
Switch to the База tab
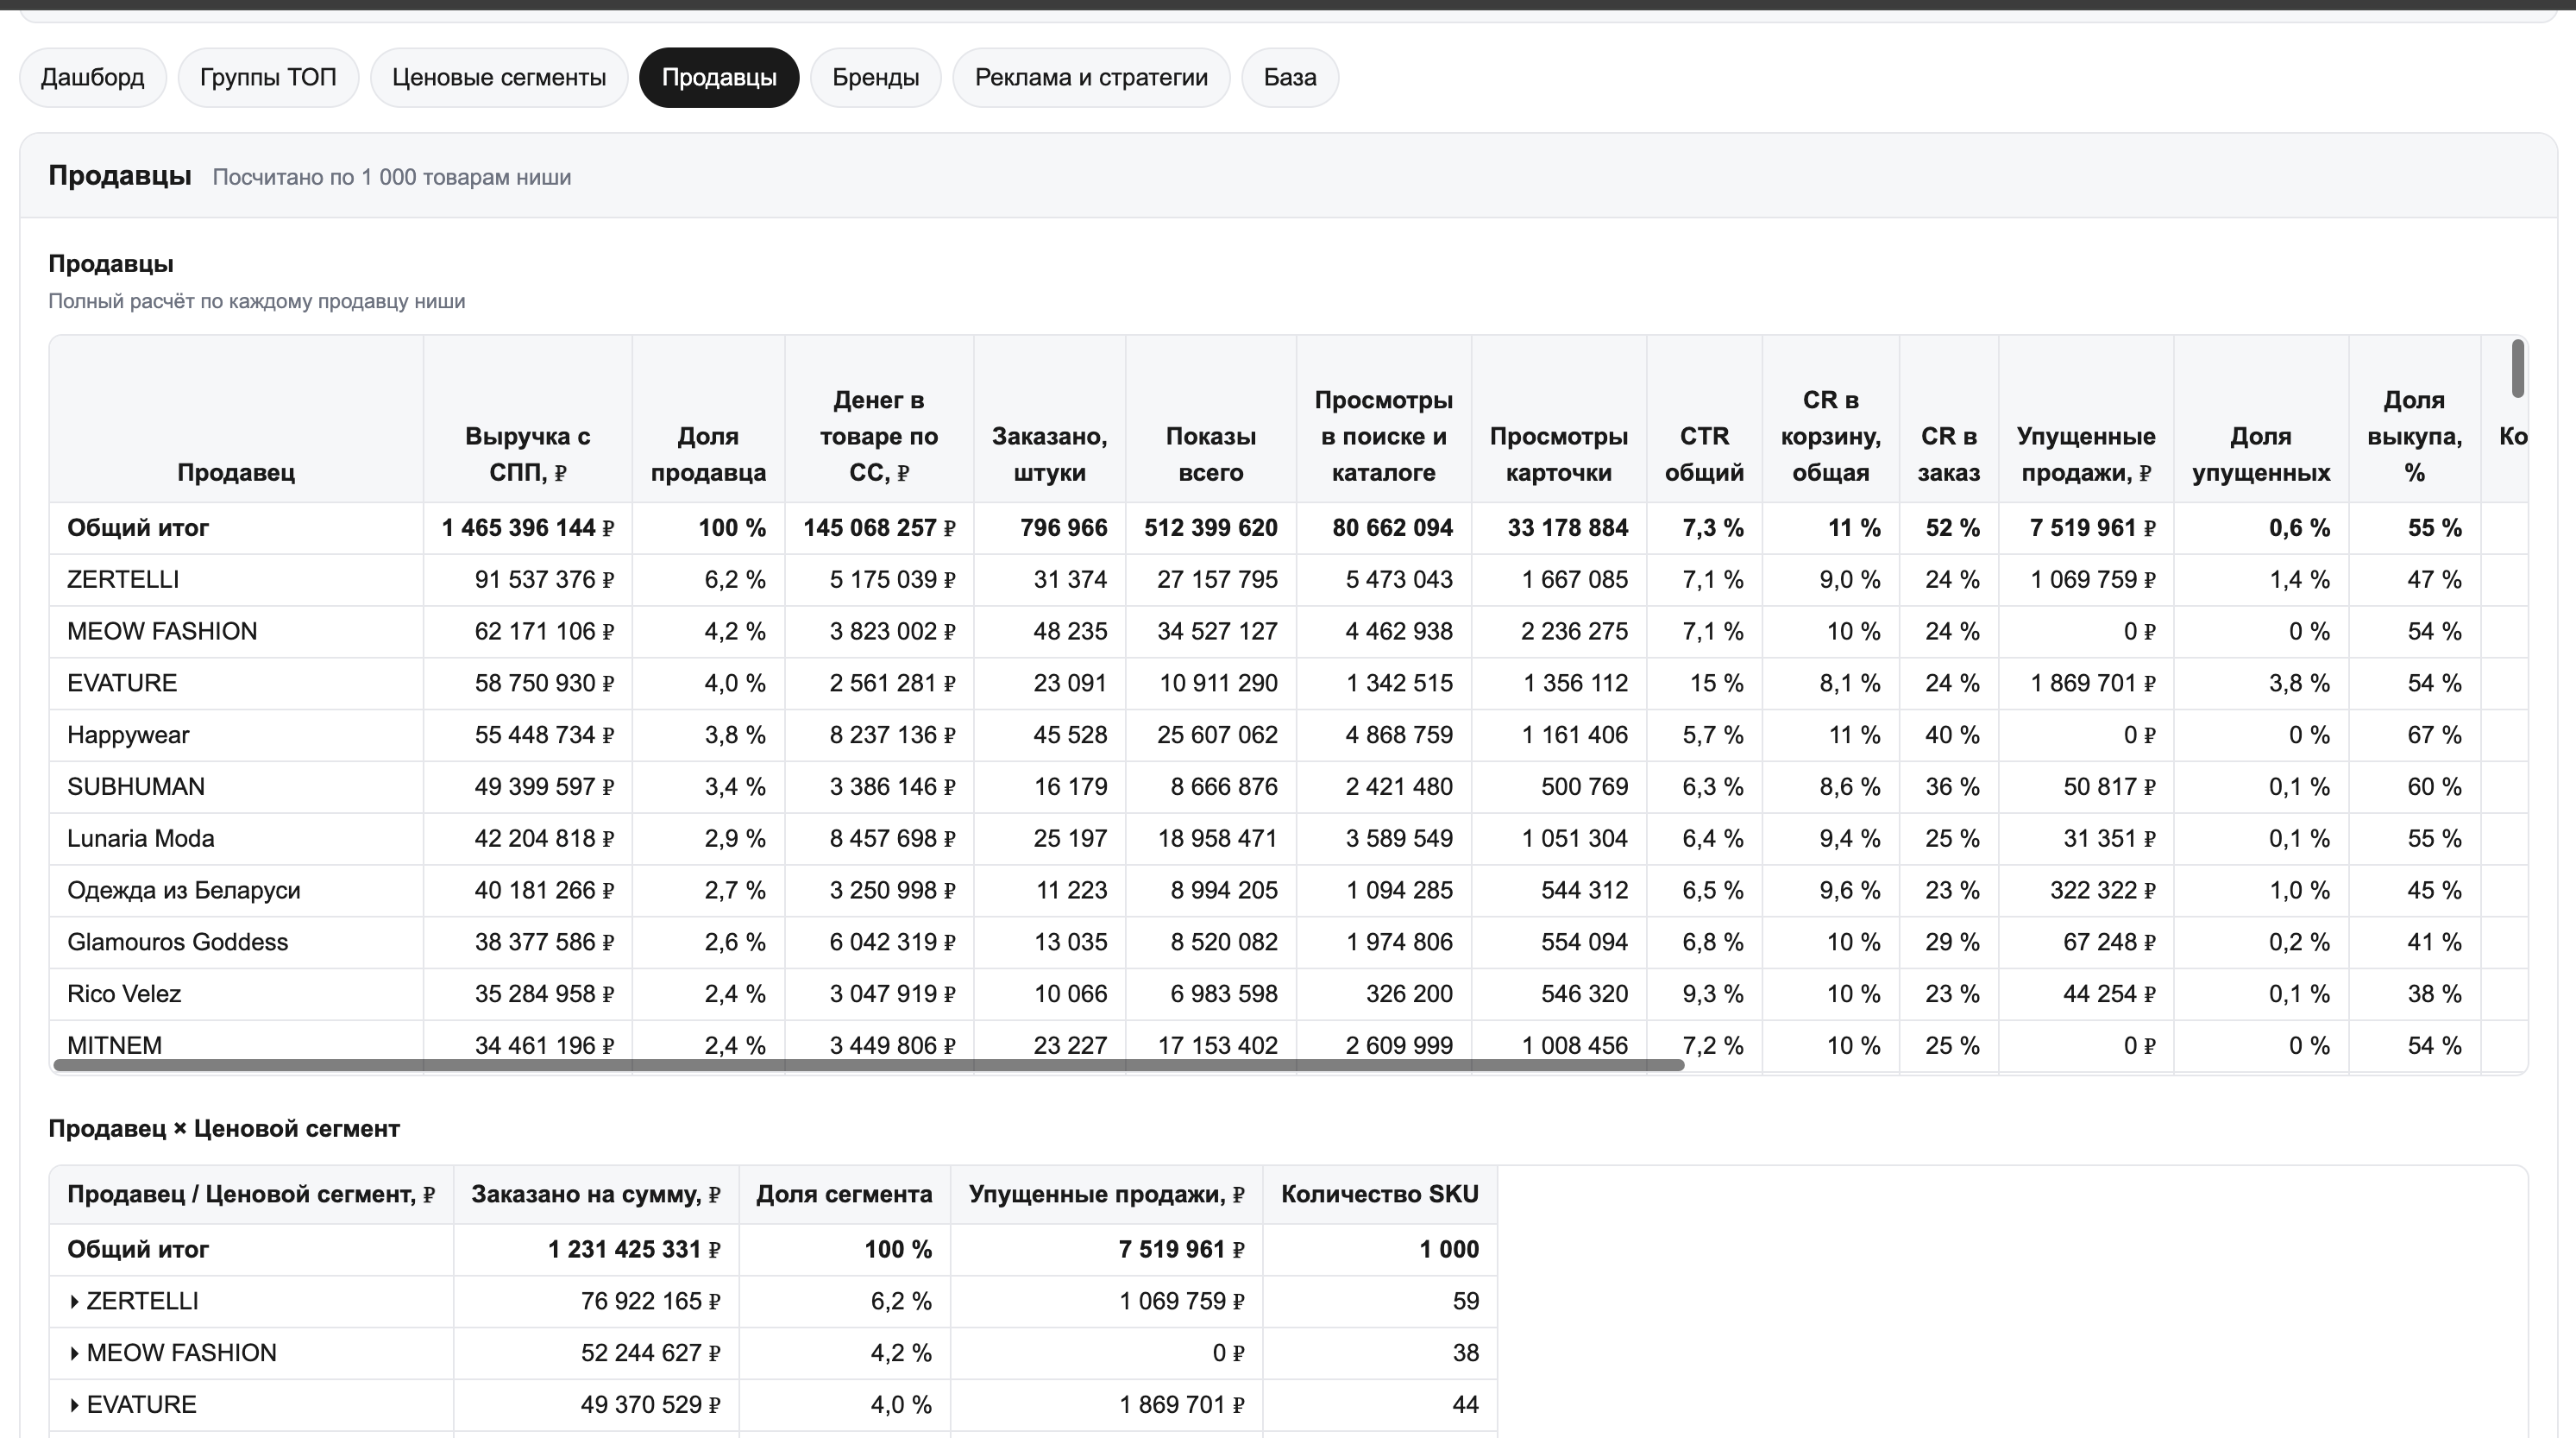point(1290,77)
